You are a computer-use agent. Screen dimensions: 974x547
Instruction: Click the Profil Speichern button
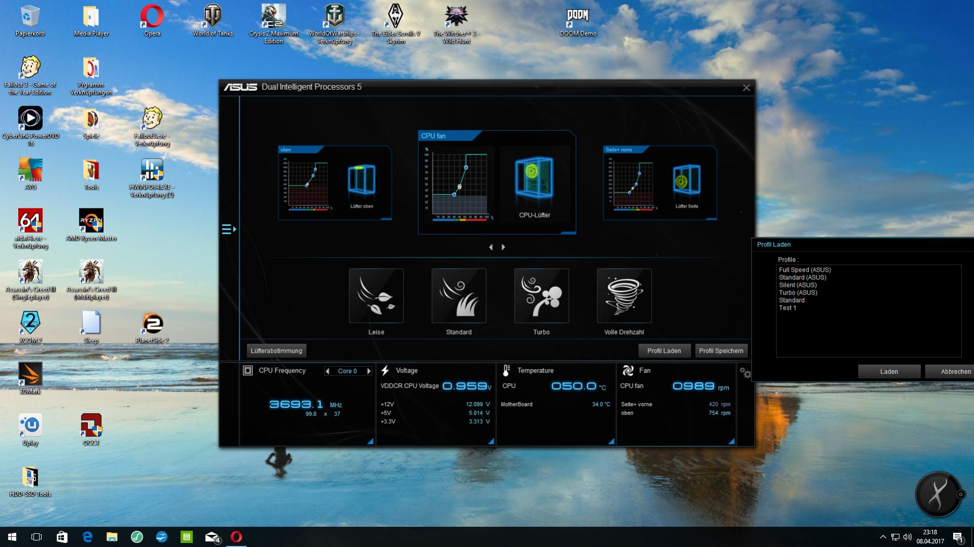pos(721,351)
